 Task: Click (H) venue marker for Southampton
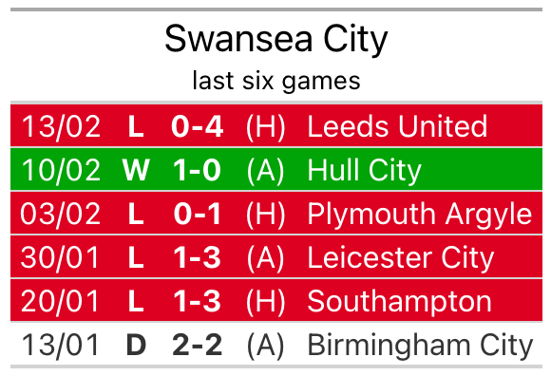click(x=265, y=302)
